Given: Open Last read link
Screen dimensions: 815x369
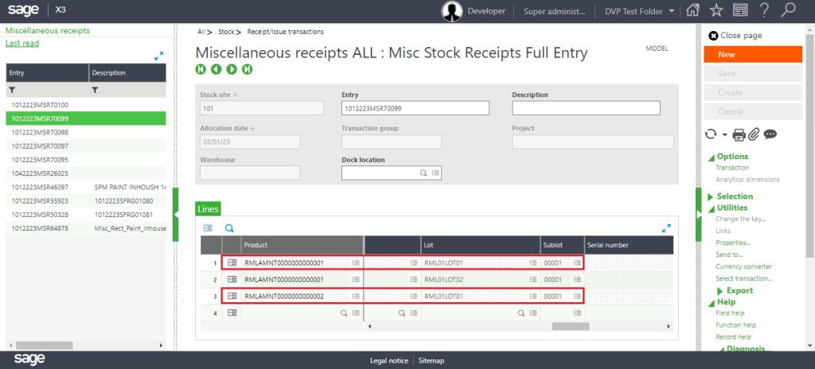Looking at the screenshot, I should [x=22, y=43].
